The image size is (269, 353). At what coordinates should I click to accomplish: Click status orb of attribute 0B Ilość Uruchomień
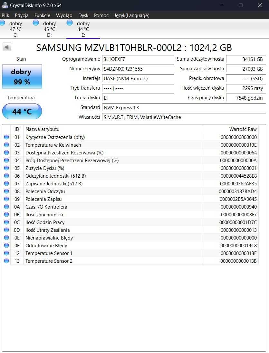point(6,214)
